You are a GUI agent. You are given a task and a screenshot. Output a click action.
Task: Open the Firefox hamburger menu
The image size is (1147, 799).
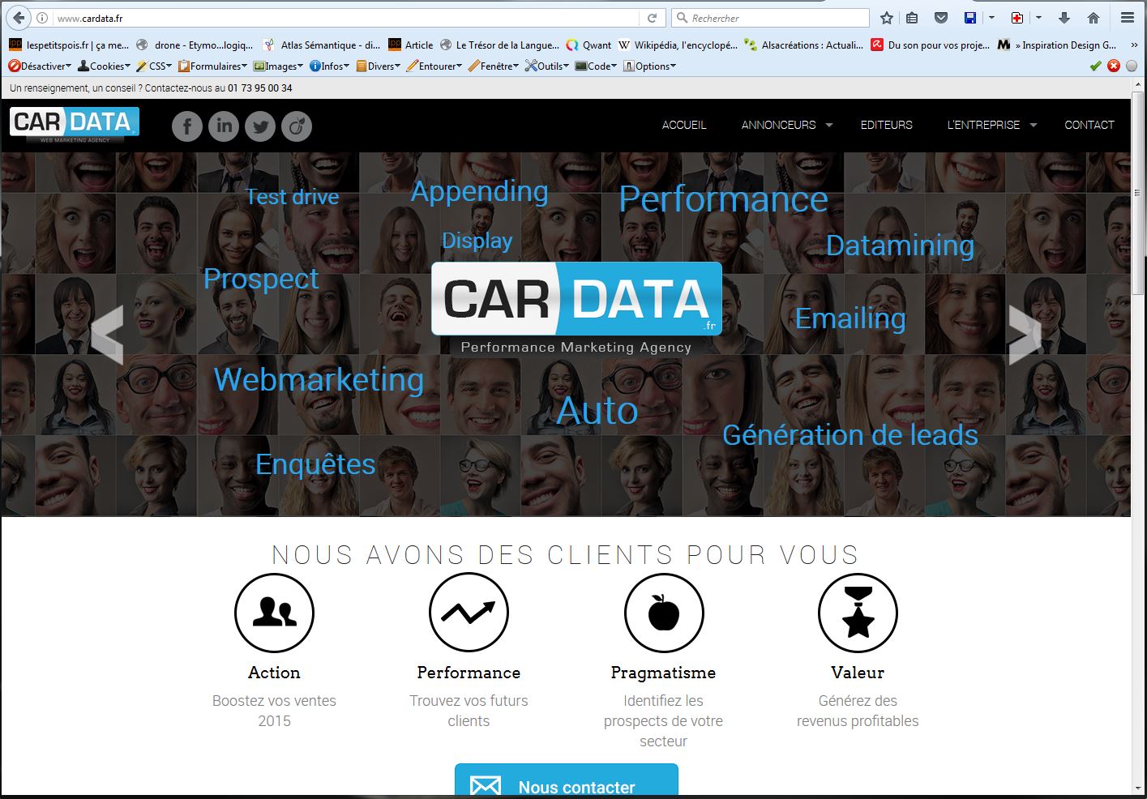point(1127,18)
